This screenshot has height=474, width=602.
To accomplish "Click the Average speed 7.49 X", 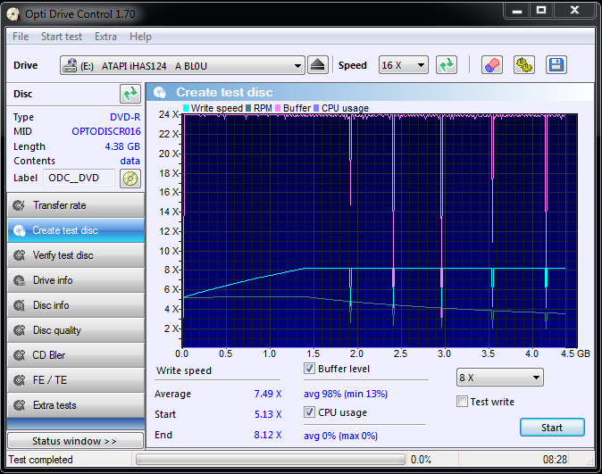I will tap(268, 394).
